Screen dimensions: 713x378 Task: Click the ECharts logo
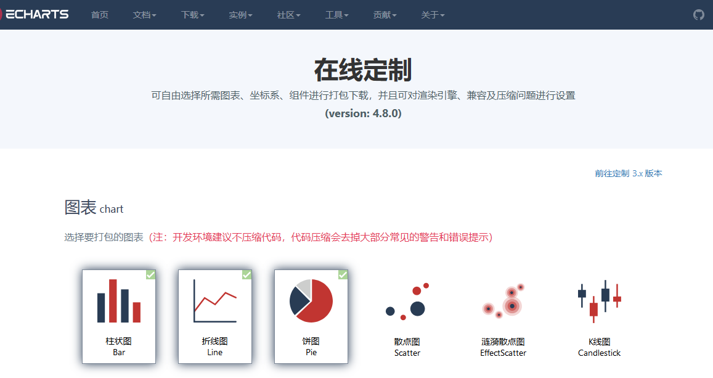pyautogui.click(x=35, y=15)
